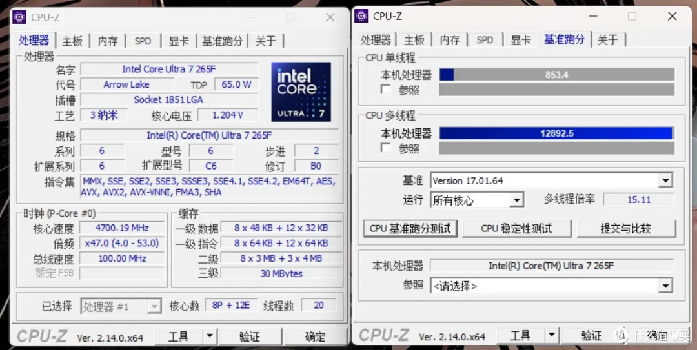Expand the 工具 arrow in right window

(552, 335)
